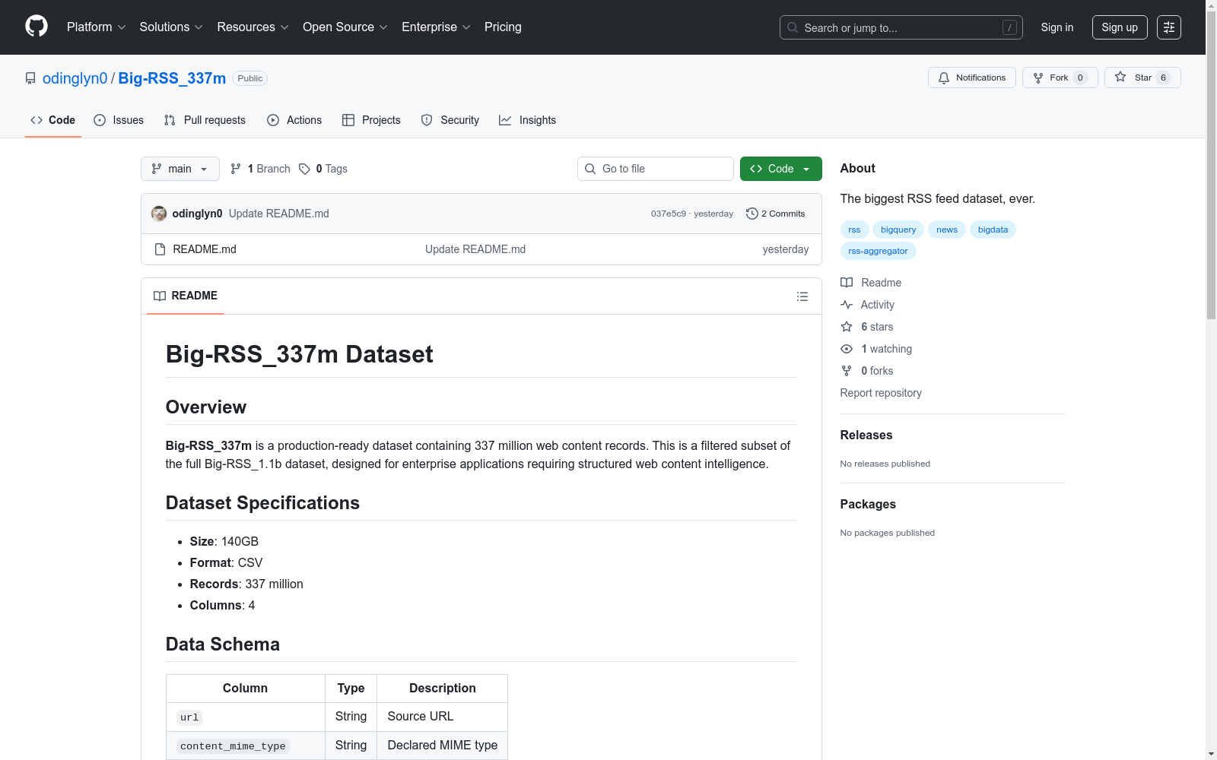Click the star icon next to 6 stars
This screenshot has width=1217, height=760.
tap(847, 327)
